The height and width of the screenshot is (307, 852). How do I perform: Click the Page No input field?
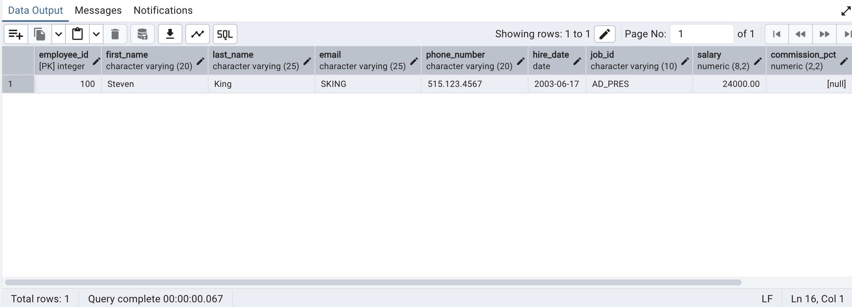(701, 34)
